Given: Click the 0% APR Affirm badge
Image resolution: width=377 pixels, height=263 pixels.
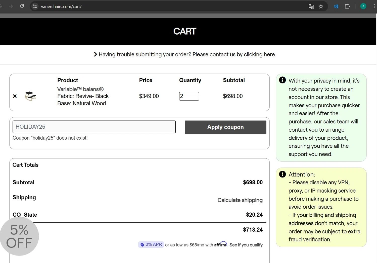Looking at the screenshot, I should coord(151,244).
